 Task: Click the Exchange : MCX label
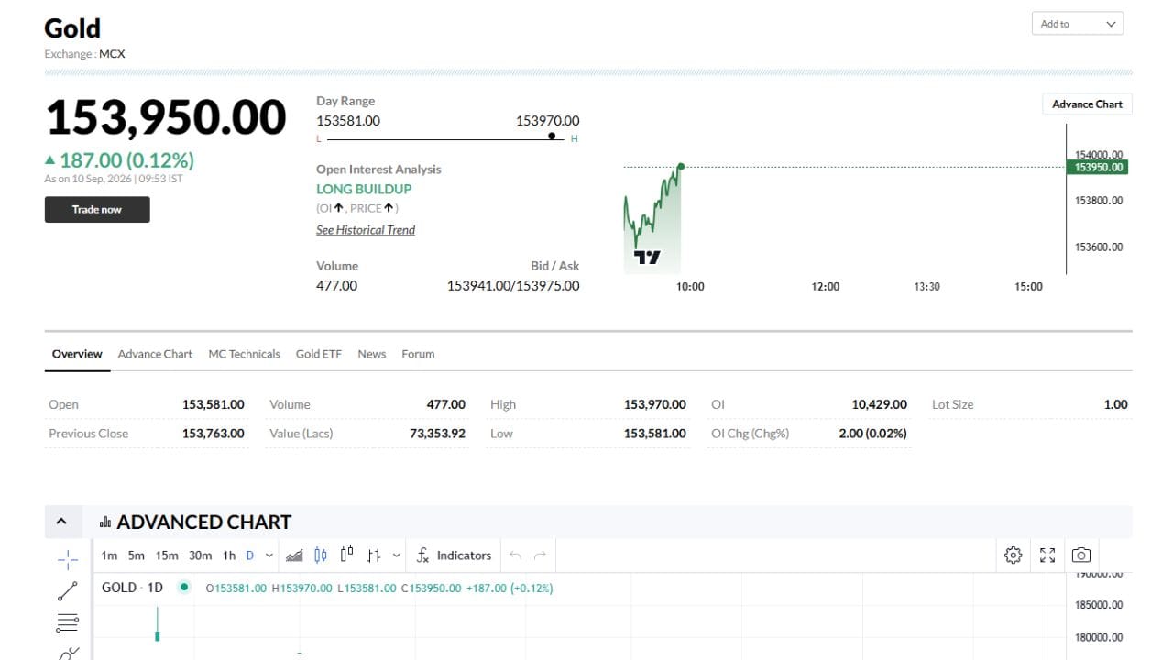(84, 54)
